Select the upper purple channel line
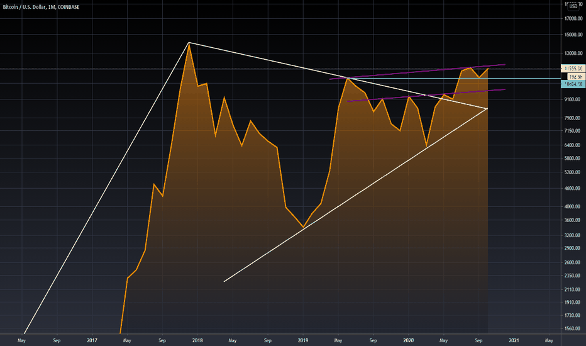Image resolution: width=586 pixels, height=346 pixels. pyautogui.click(x=417, y=72)
